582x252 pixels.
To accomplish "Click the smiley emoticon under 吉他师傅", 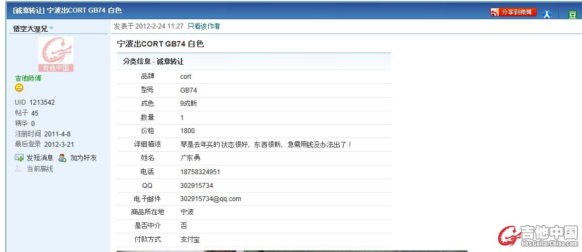I will 19,88.
